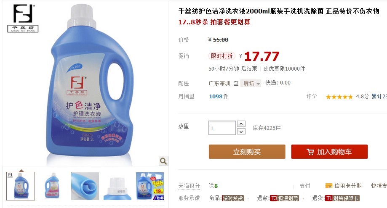Click the quantity input field
The image size is (387, 208).
[x=222, y=128]
